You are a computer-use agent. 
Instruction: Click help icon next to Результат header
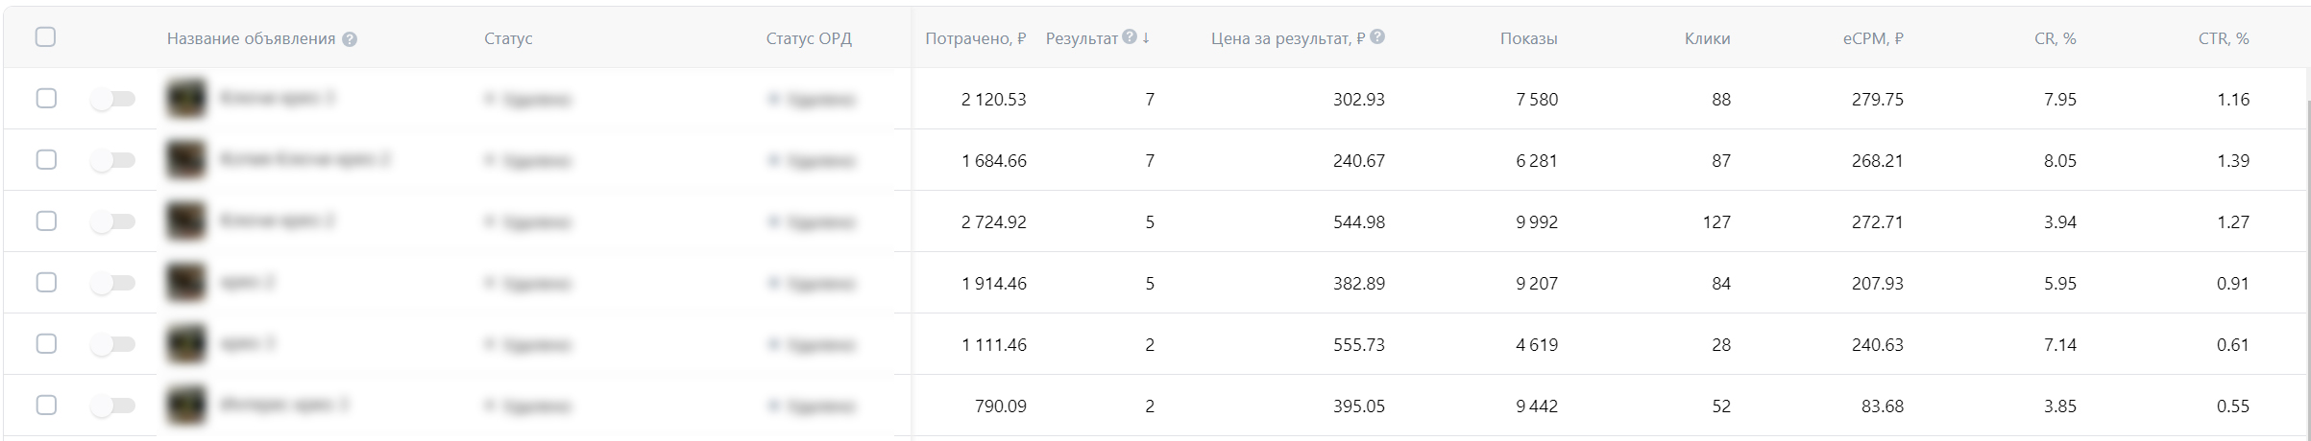point(1130,37)
